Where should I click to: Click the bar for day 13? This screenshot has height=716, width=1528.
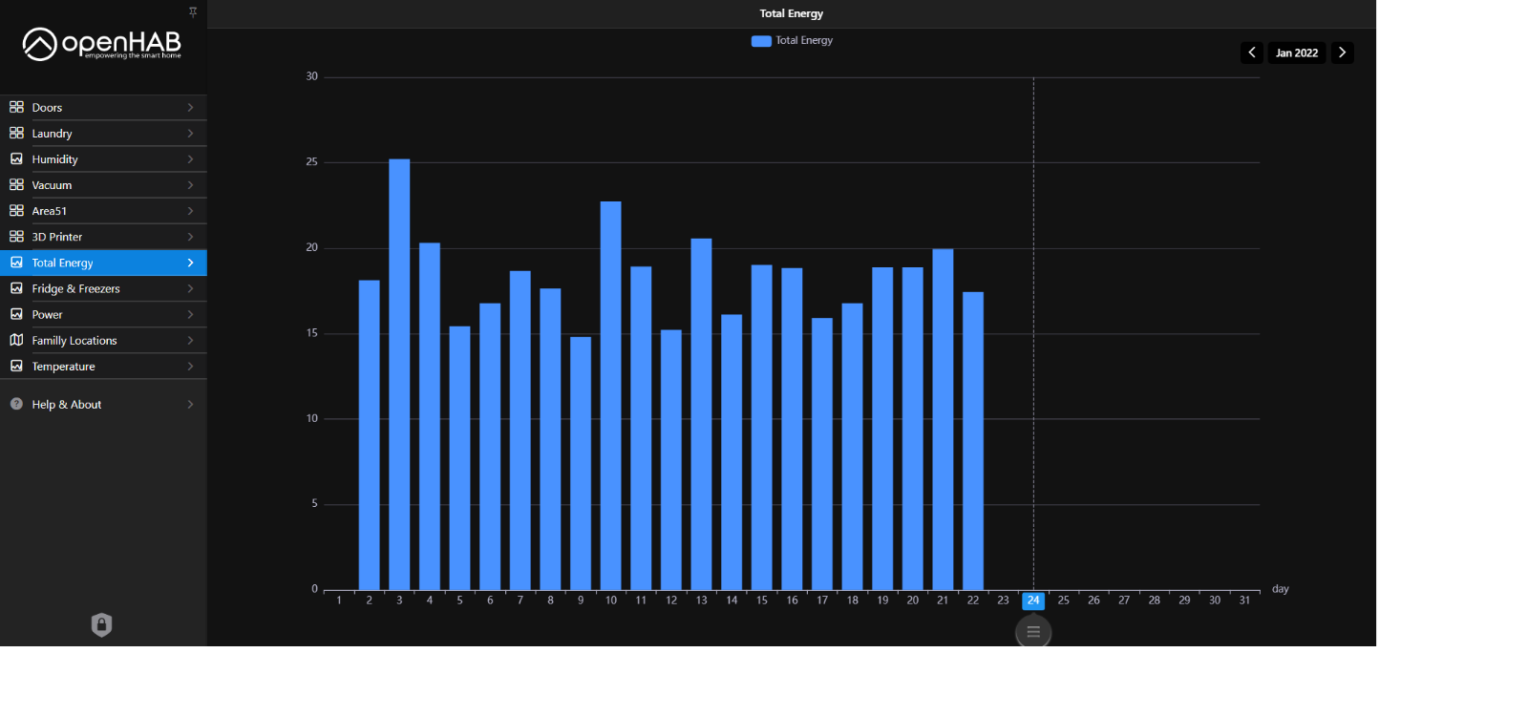pos(701,414)
